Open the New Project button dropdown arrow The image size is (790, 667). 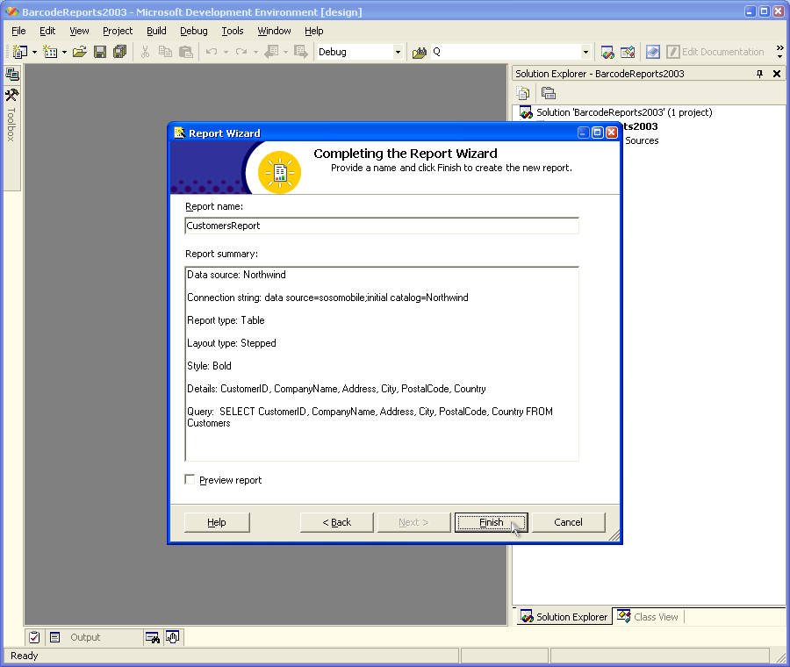tap(34, 52)
